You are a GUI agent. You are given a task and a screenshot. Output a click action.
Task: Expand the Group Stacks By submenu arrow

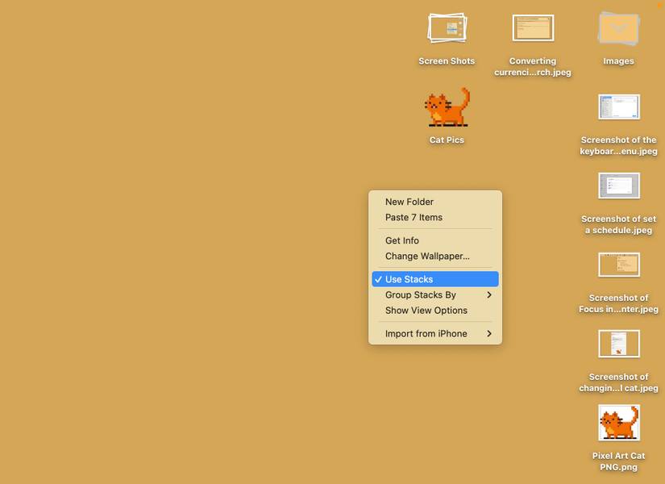click(489, 294)
